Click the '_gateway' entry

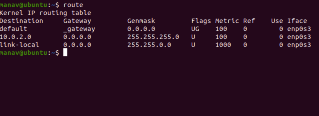tap(79, 29)
